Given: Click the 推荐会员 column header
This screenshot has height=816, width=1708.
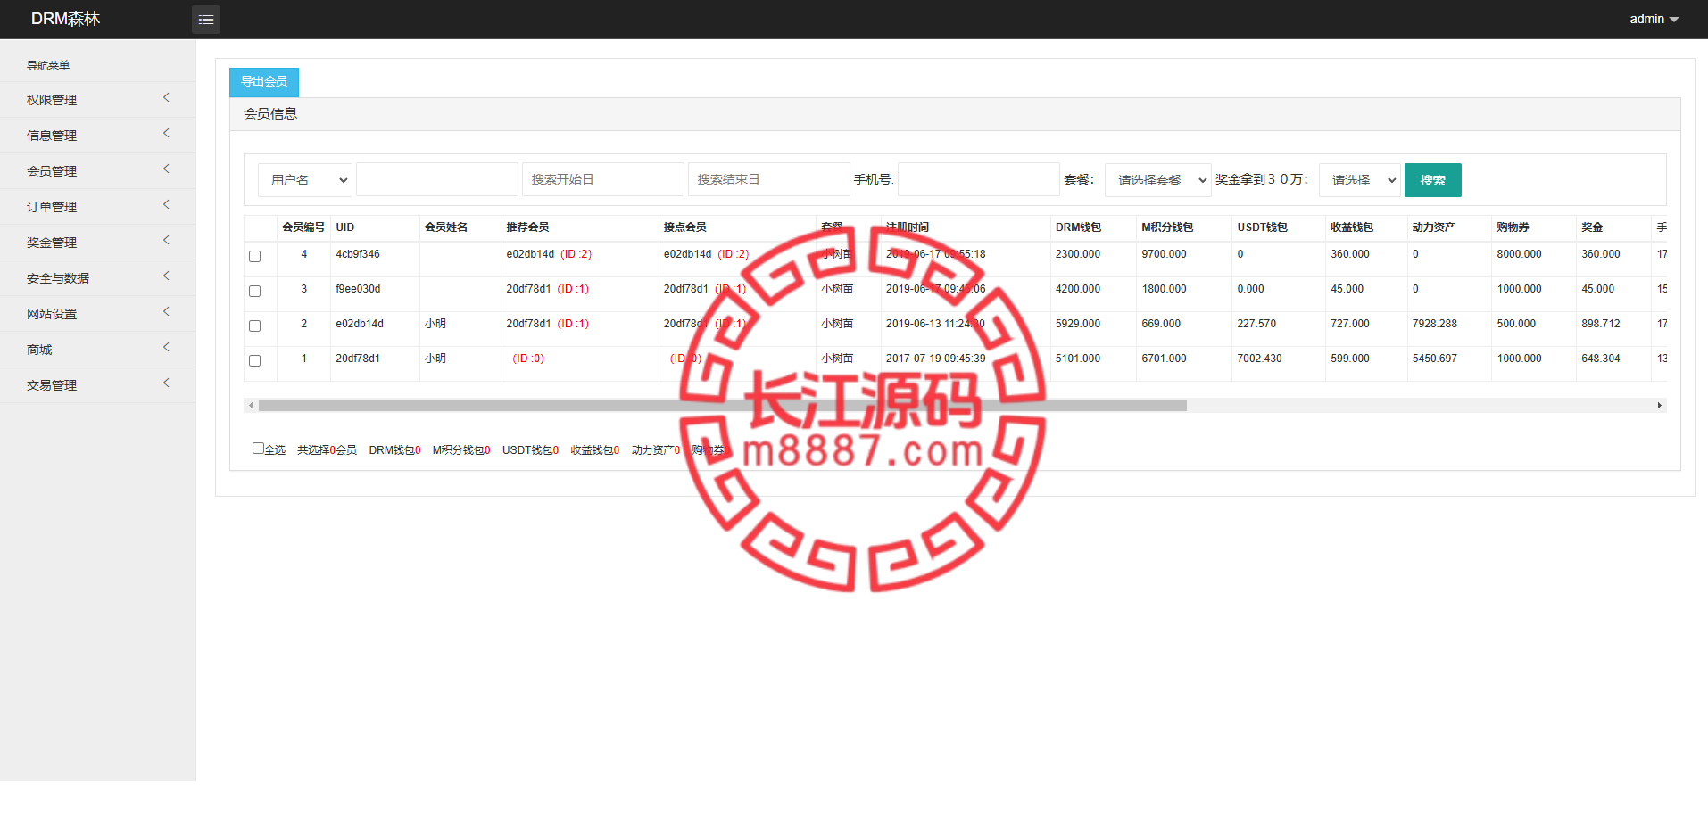Looking at the screenshot, I should tap(527, 227).
